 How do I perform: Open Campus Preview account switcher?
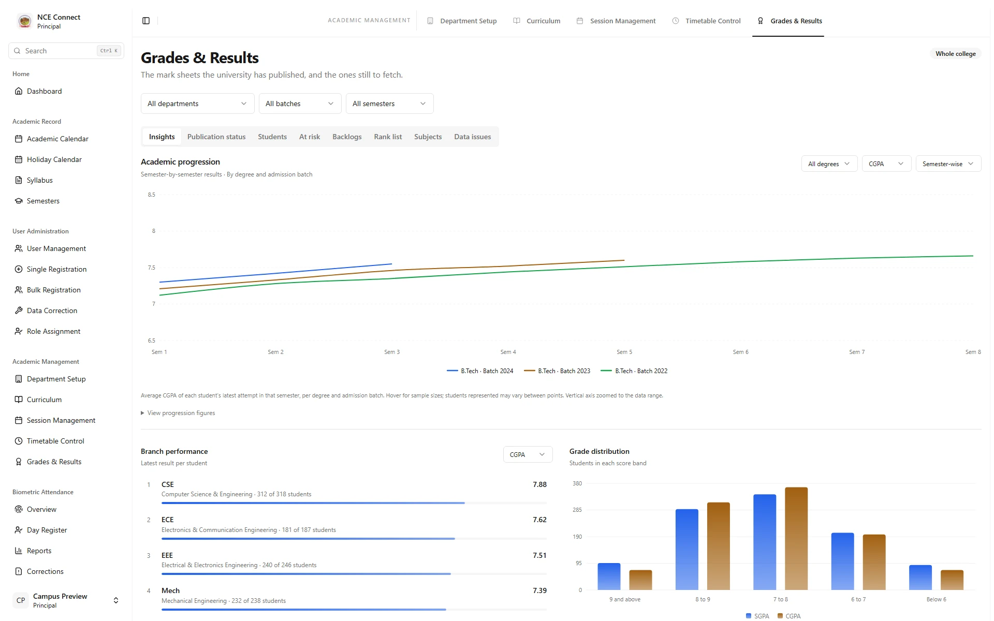[x=66, y=600]
